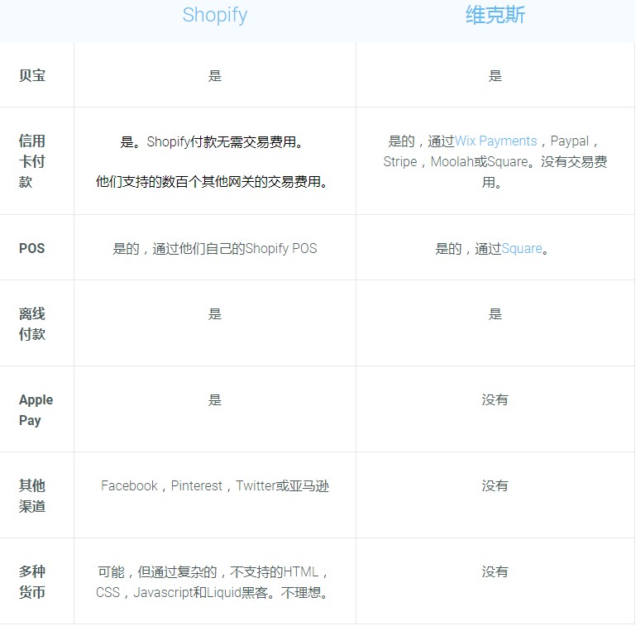Select the Apple Pay row label

(36, 410)
